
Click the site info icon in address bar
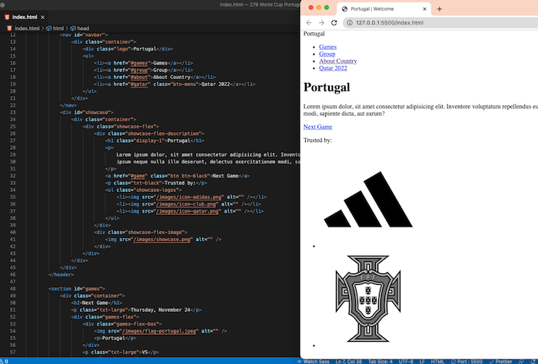click(x=349, y=22)
